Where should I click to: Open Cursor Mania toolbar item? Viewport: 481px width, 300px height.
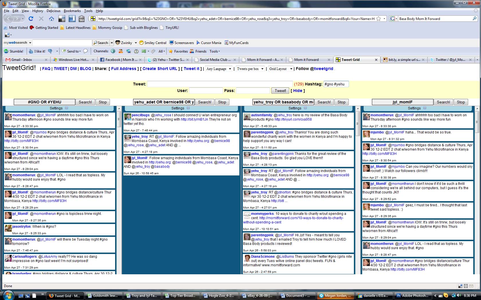(x=209, y=43)
